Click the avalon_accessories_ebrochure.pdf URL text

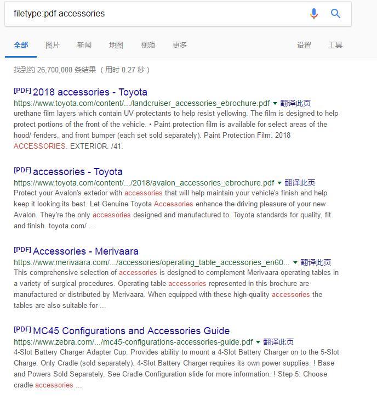click(144, 183)
